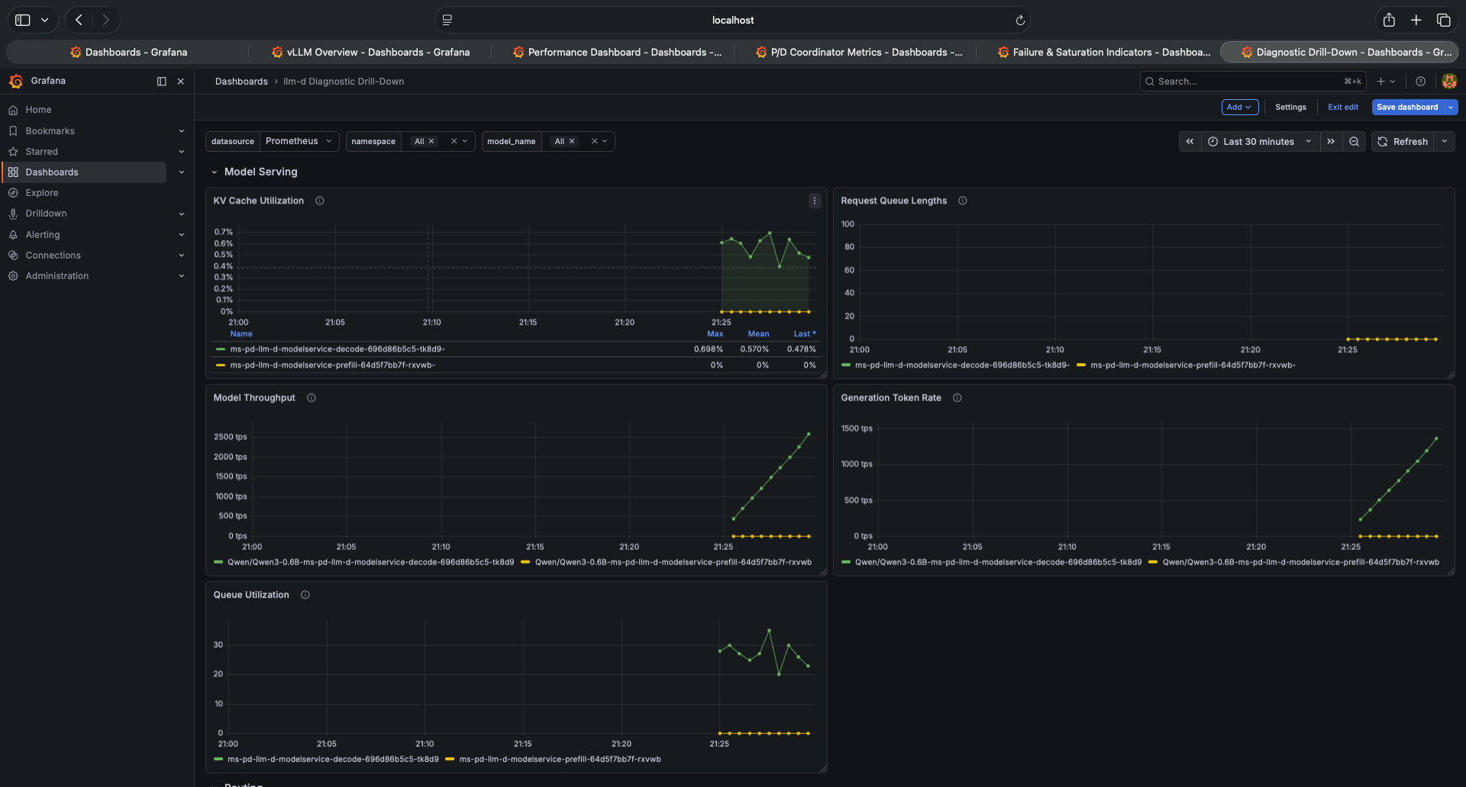The image size is (1466, 787).
Task: Expand the Alerting sidebar chevron
Action: click(x=182, y=235)
